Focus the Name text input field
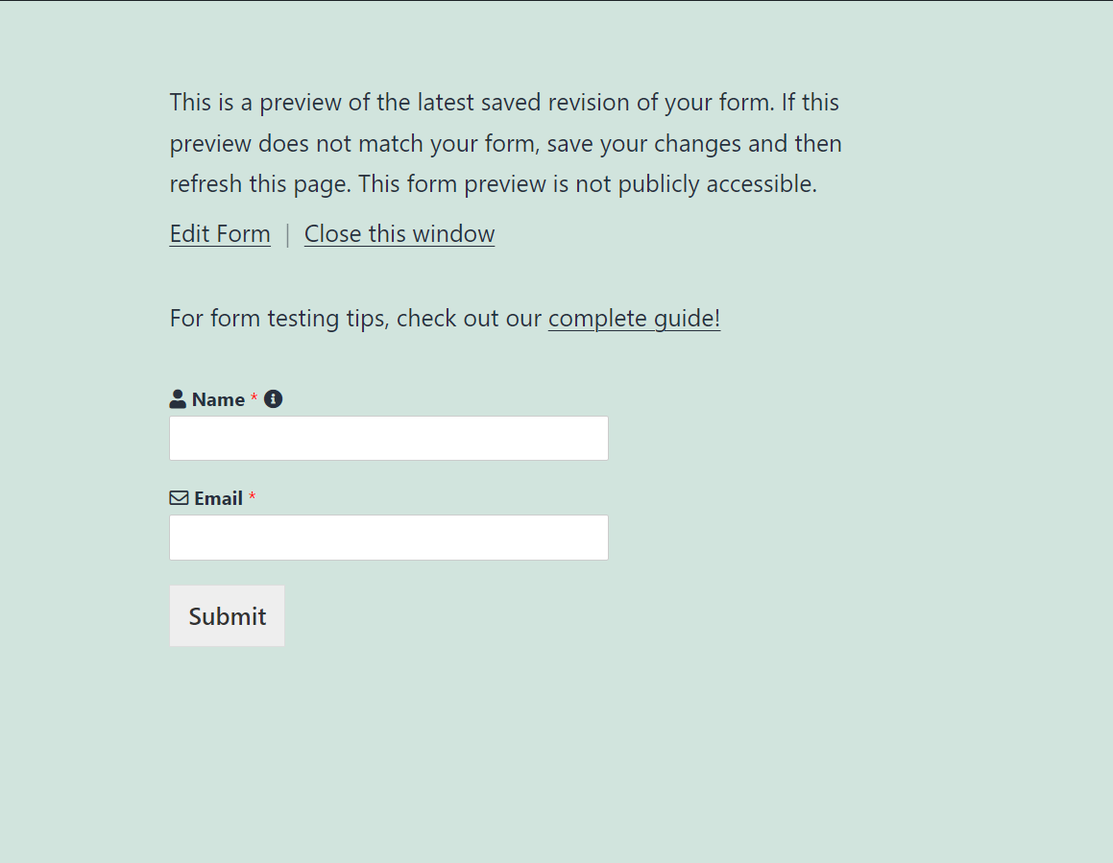This screenshot has height=863, width=1113. click(389, 438)
